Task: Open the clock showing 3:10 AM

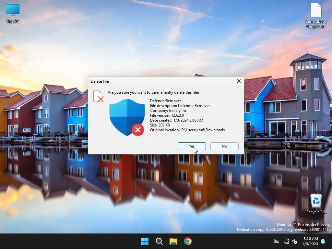Action: [x=310, y=241]
